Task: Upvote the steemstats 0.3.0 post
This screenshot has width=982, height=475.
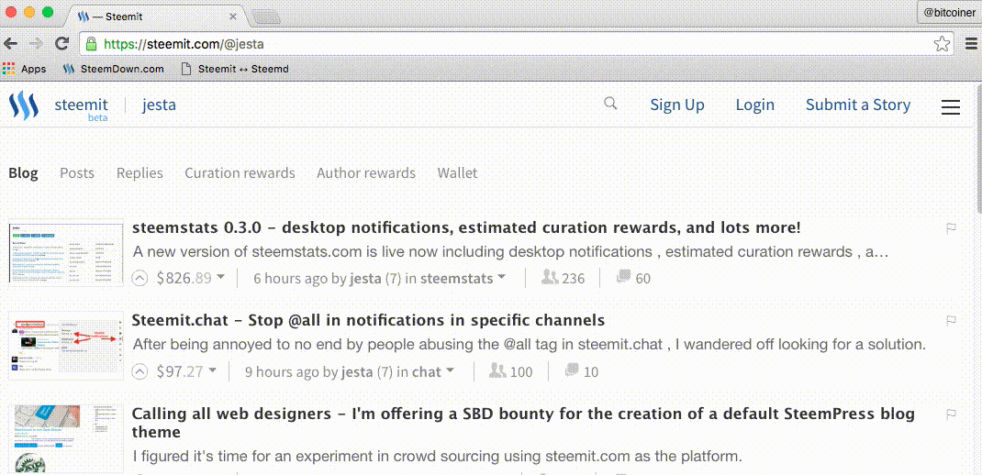Action: point(140,278)
